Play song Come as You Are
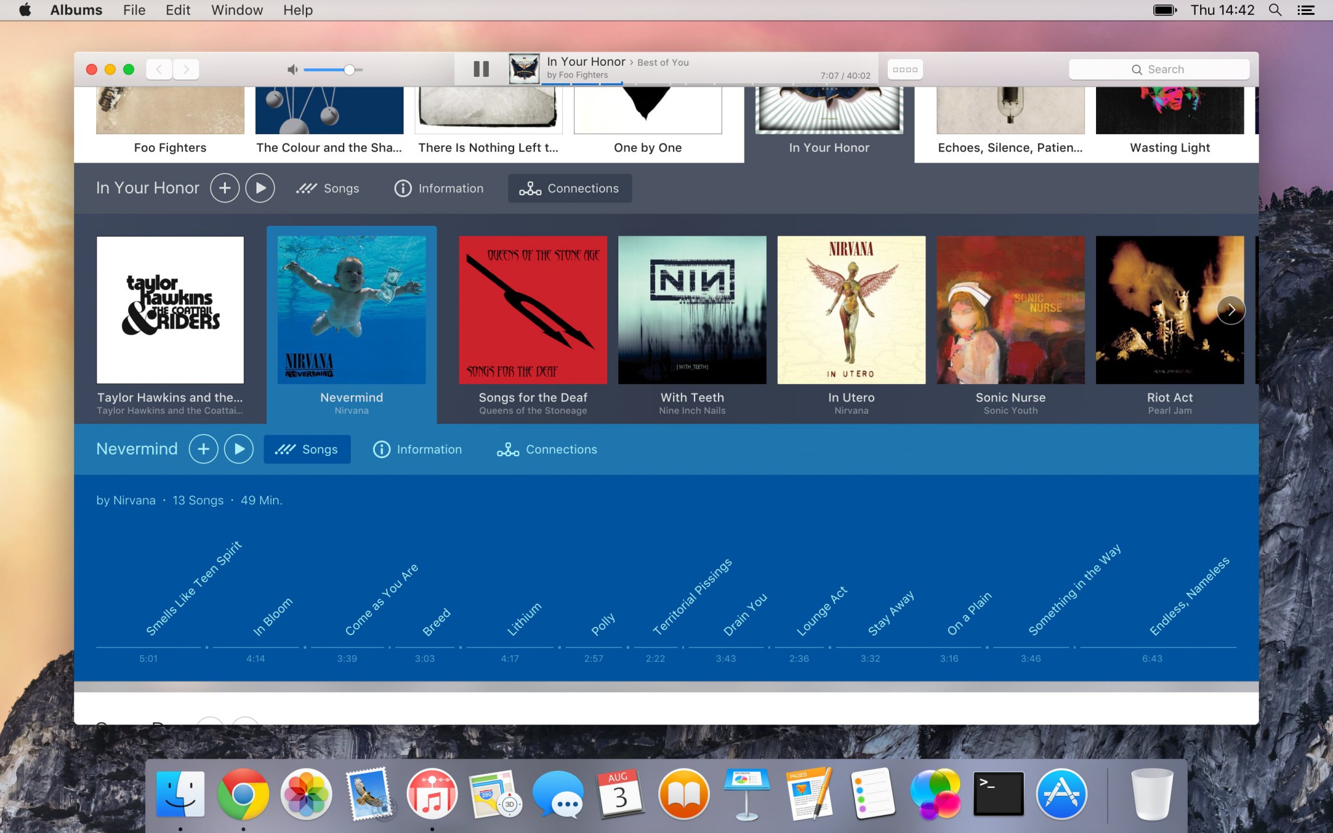The image size is (1333, 833). tap(381, 600)
